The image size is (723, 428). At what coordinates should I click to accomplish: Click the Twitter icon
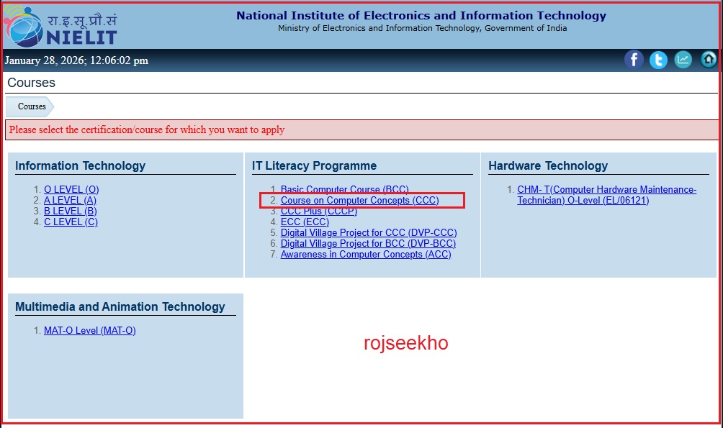(658, 60)
